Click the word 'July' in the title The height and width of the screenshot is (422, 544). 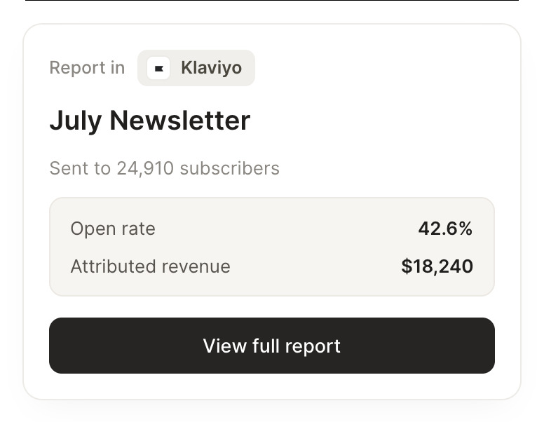[x=76, y=121]
